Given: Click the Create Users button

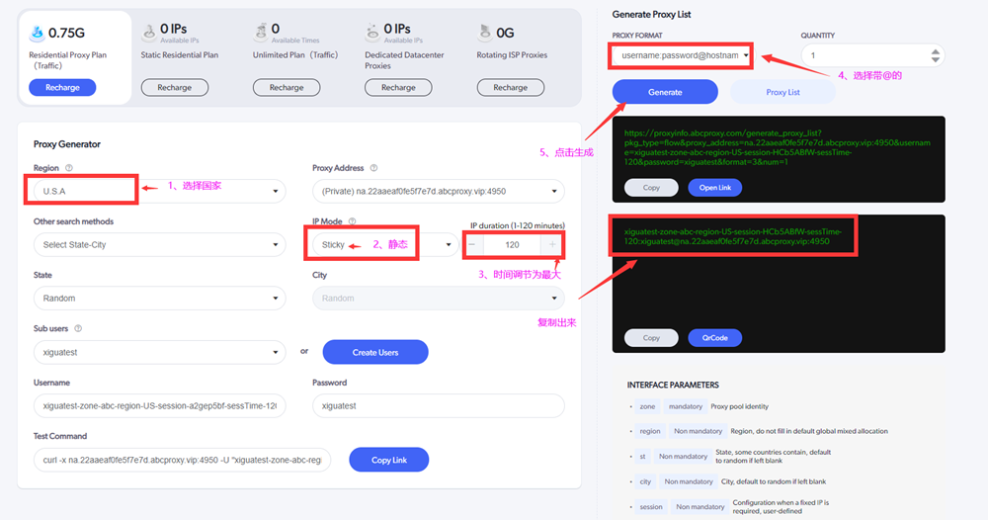Looking at the screenshot, I should point(374,352).
